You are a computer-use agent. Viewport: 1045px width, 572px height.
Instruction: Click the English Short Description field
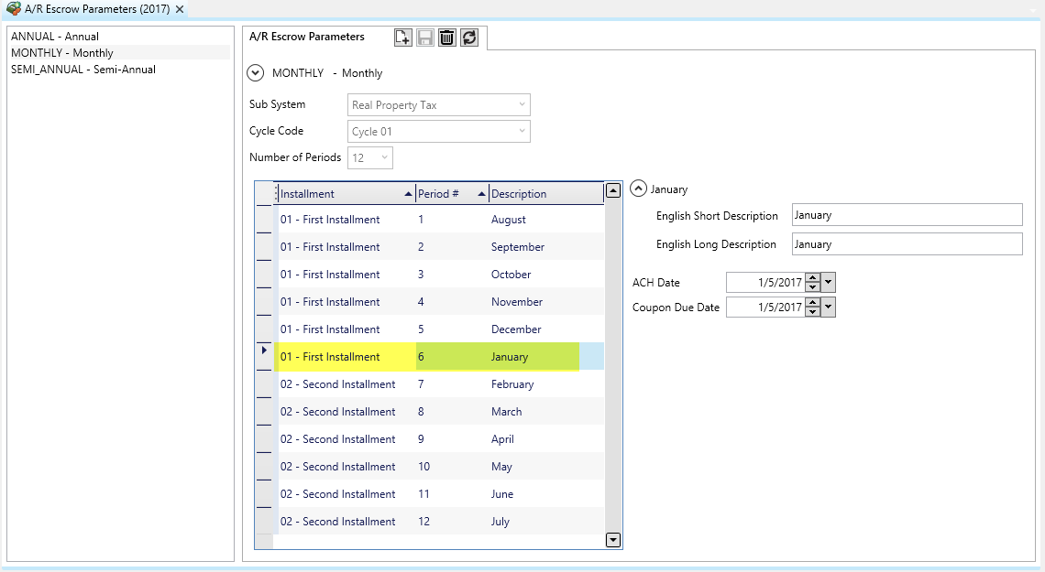point(906,215)
